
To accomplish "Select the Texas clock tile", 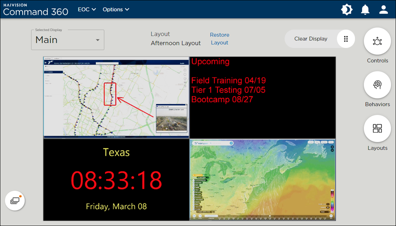I will [116, 180].
